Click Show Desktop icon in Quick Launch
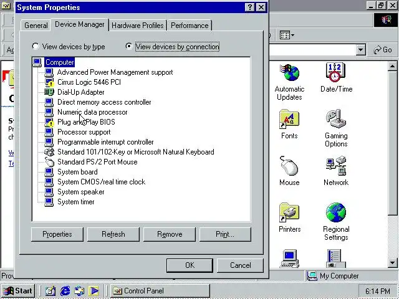The height and width of the screenshot is (299, 399). click(50, 291)
